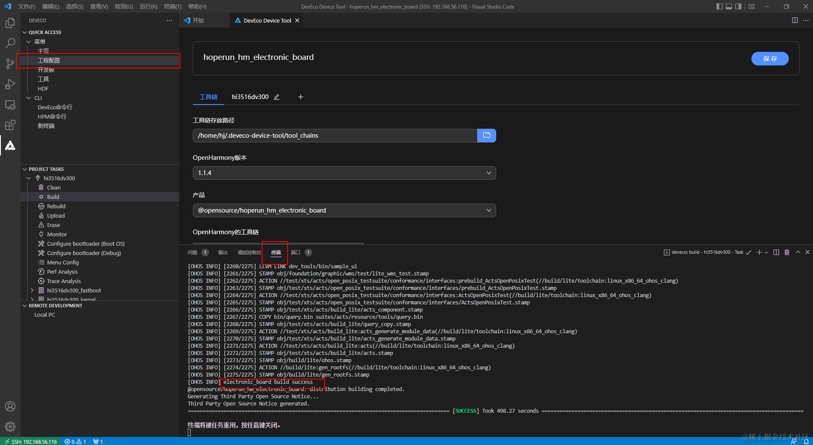Screen dimensions: 813x445
Task: Split the terminal panel
Action: [x=776, y=252]
